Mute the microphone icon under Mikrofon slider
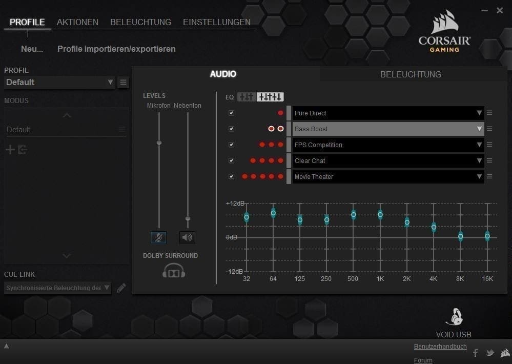Screen dimensions: 512x364 pyautogui.click(x=158, y=237)
